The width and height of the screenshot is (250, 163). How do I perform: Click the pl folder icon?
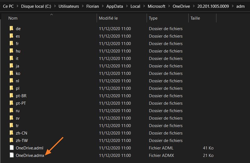(11, 88)
